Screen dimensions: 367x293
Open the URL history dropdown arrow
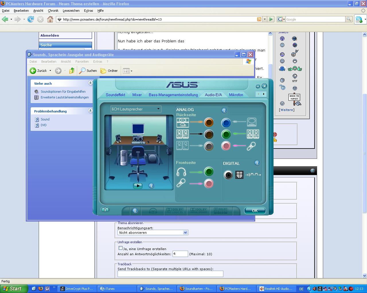pos(264,19)
